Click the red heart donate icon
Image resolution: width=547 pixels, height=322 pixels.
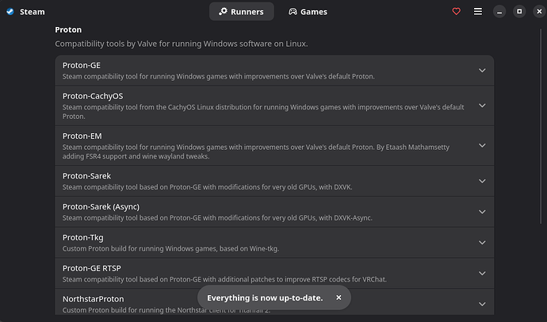pos(457,12)
